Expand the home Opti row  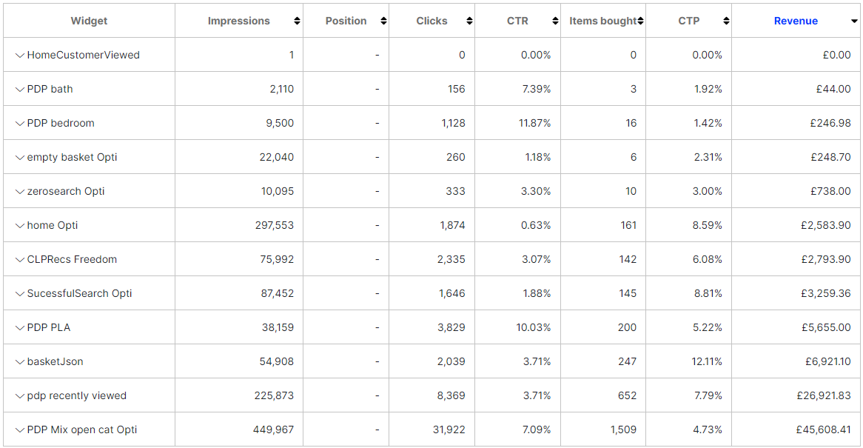(x=20, y=225)
